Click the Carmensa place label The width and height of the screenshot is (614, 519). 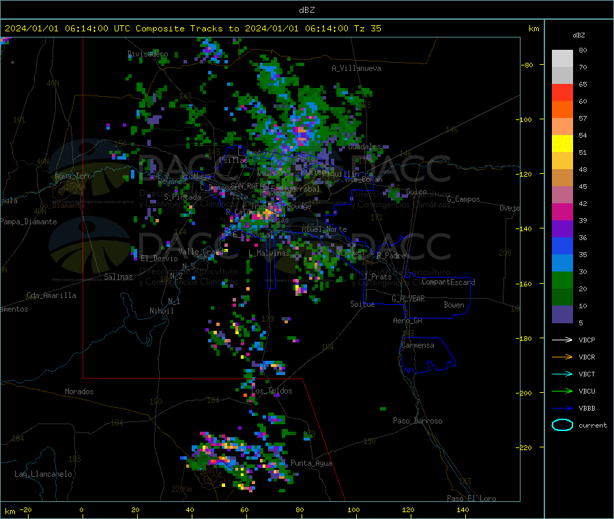pyautogui.click(x=418, y=345)
